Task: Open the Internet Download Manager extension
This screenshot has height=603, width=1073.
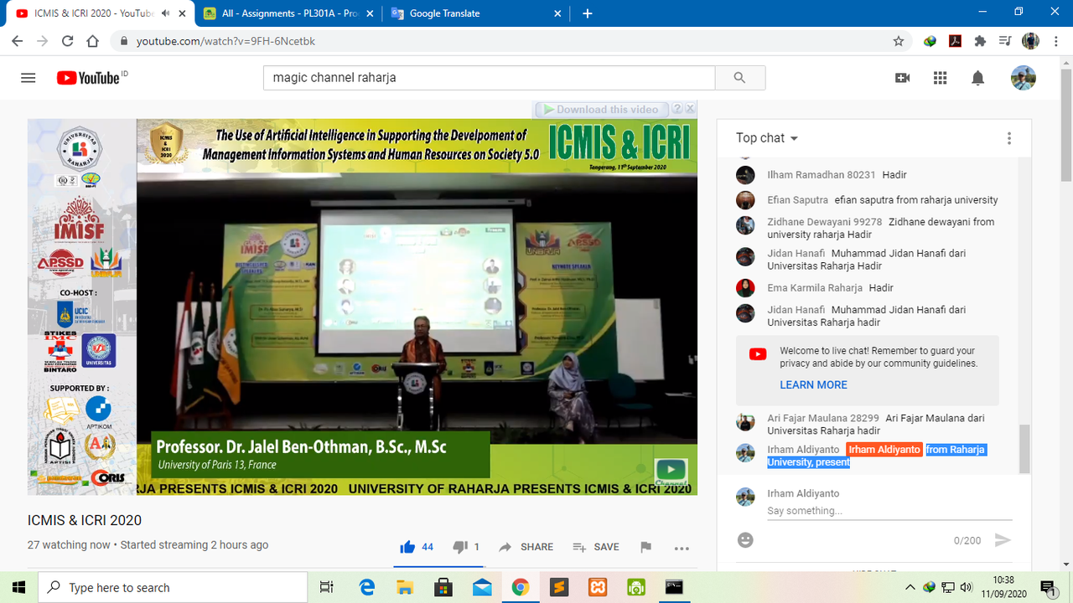Action: pyautogui.click(x=930, y=41)
